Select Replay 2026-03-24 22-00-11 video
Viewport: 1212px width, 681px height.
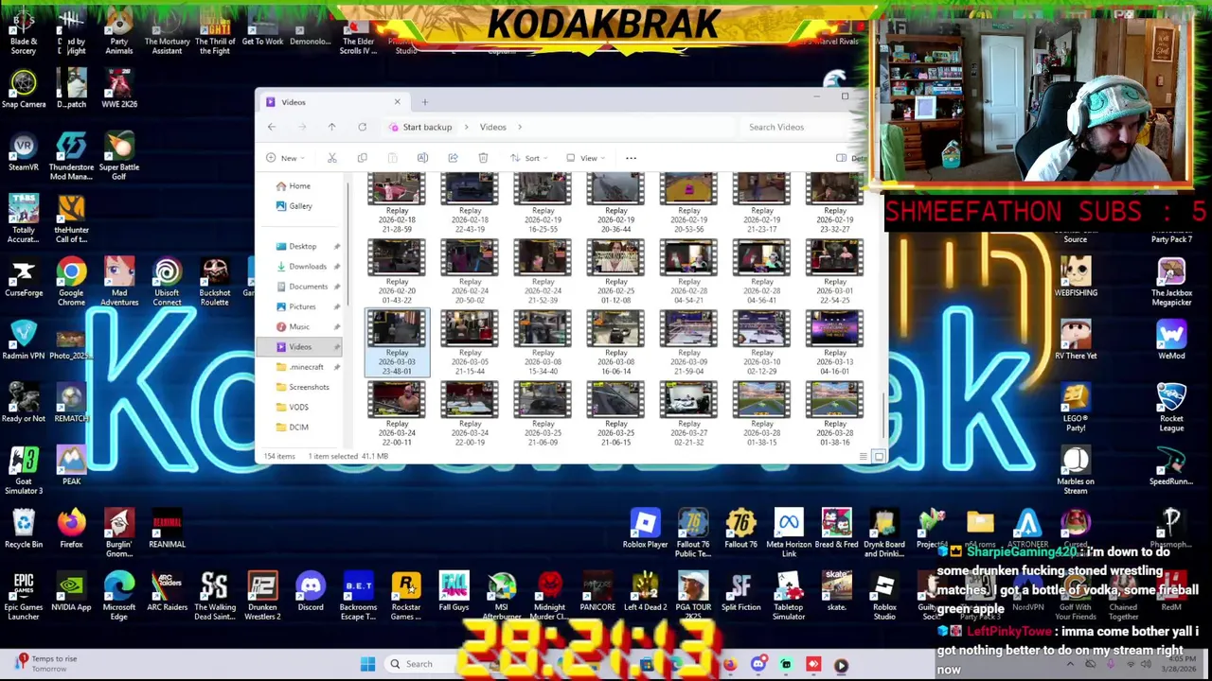[398, 414]
